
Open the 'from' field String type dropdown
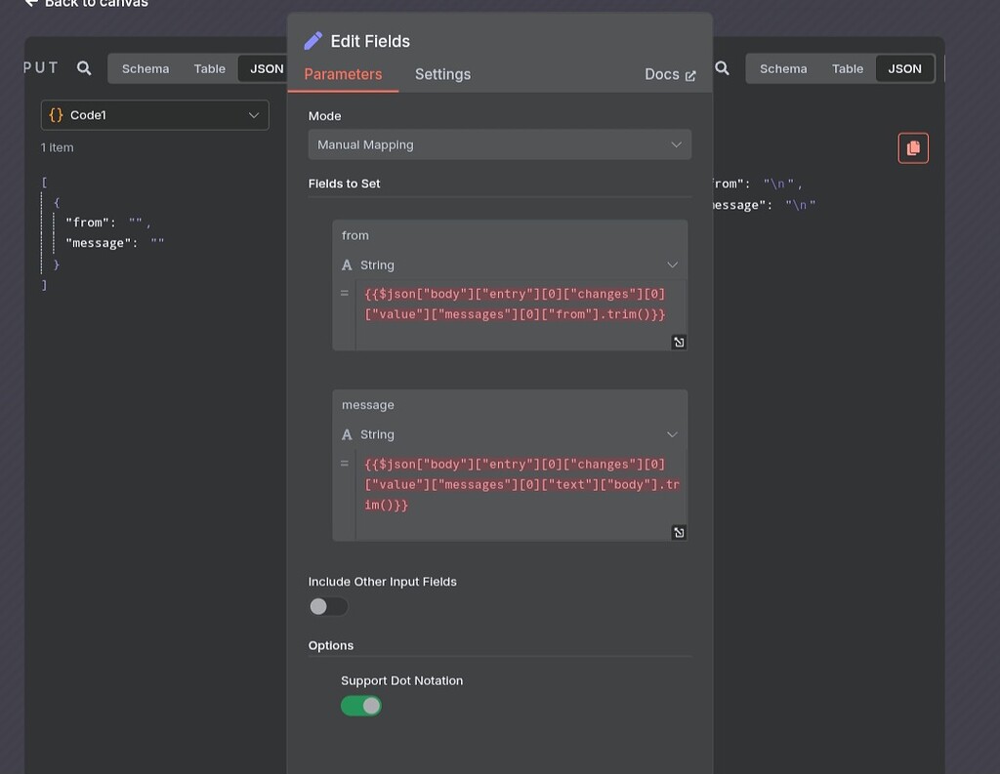[510, 265]
